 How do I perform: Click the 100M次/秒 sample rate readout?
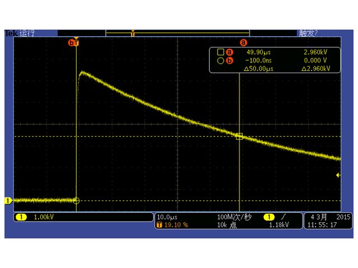234,217
